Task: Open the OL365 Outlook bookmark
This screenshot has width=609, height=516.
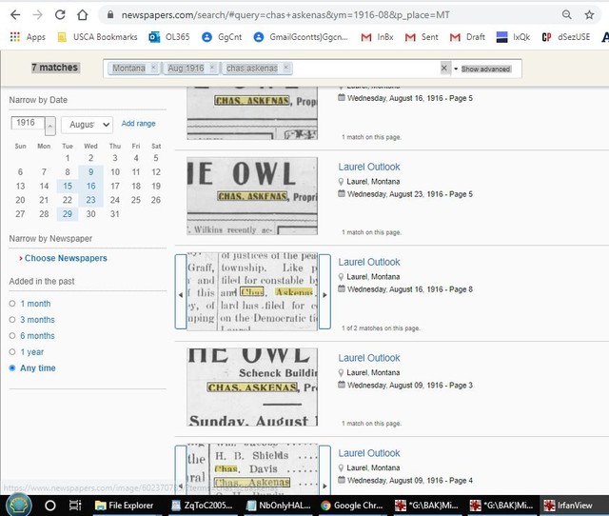Action: coord(169,37)
